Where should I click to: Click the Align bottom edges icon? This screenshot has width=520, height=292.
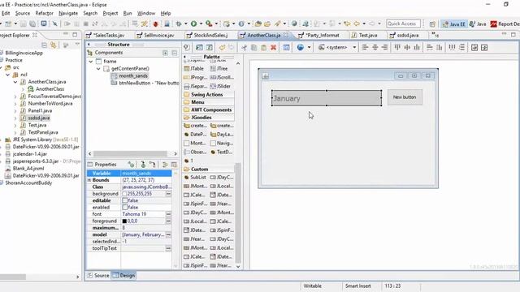pyautogui.click(x=417, y=47)
